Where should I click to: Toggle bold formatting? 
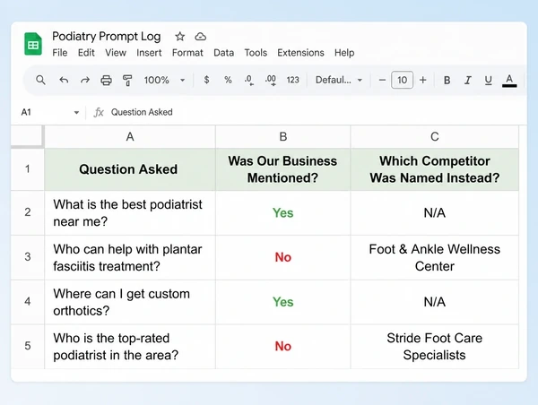tap(447, 80)
